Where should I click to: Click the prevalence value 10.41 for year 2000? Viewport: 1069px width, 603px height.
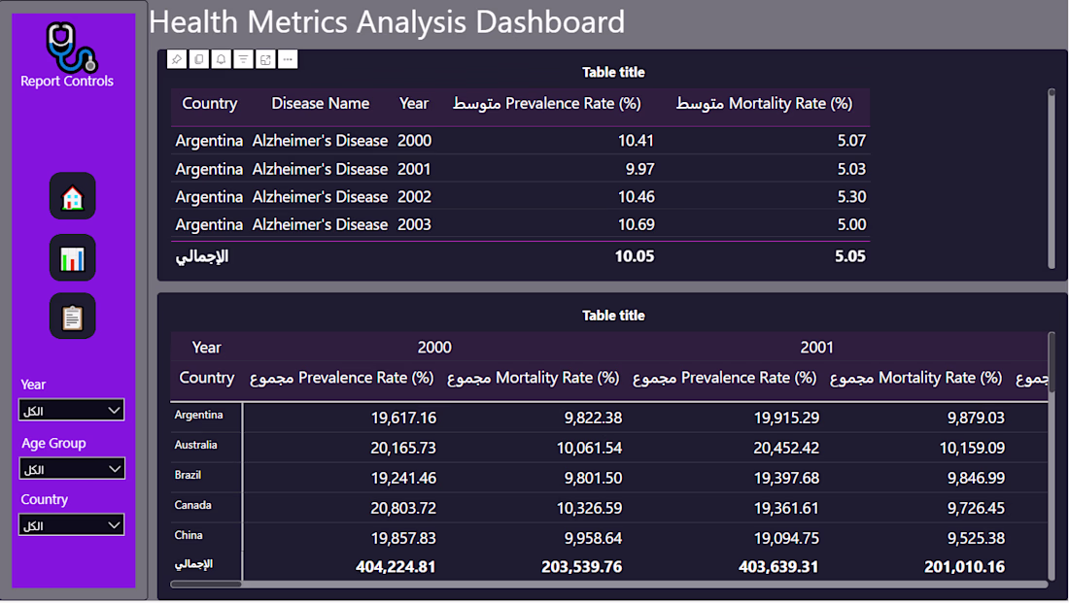pyautogui.click(x=636, y=141)
